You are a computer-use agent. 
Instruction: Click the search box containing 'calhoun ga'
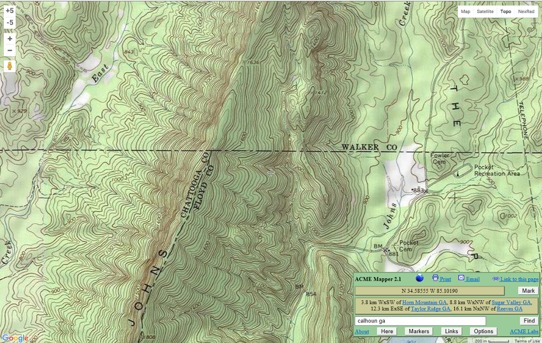click(420, 321)
